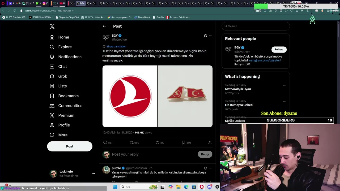This screenshot has width=340, height=191.
Task: Follow BGY in Relevant people
Action: [279, 50]
